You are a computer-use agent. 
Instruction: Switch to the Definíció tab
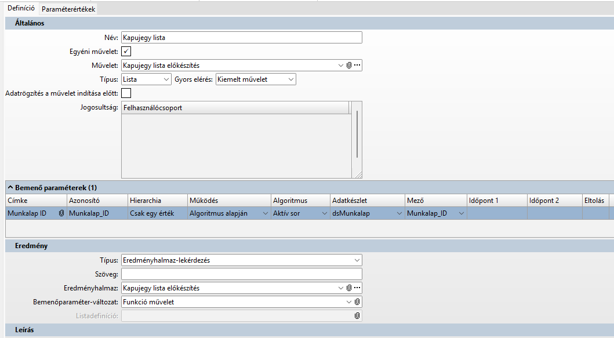pos(21,8)
